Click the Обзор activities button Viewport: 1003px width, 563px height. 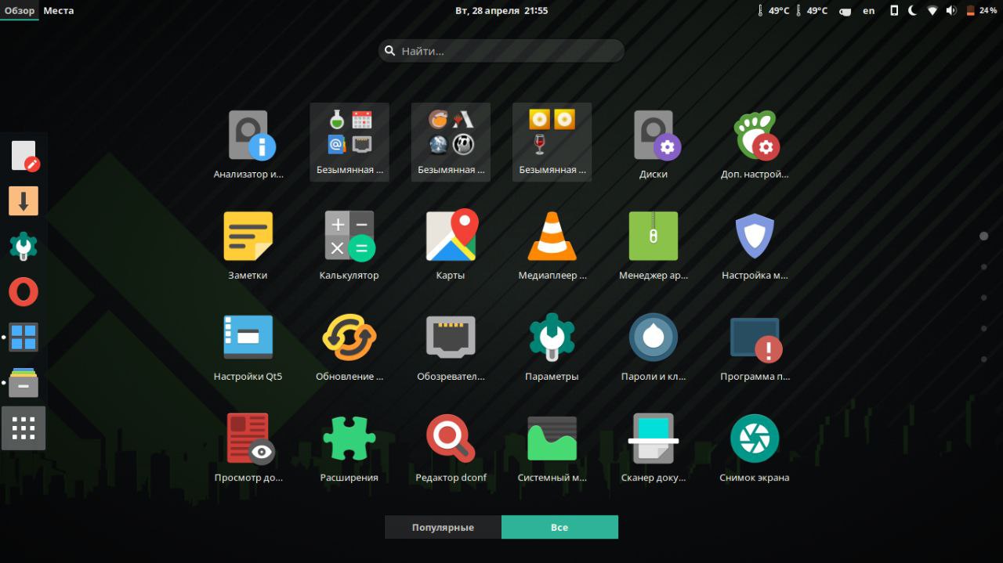[20, 10]
